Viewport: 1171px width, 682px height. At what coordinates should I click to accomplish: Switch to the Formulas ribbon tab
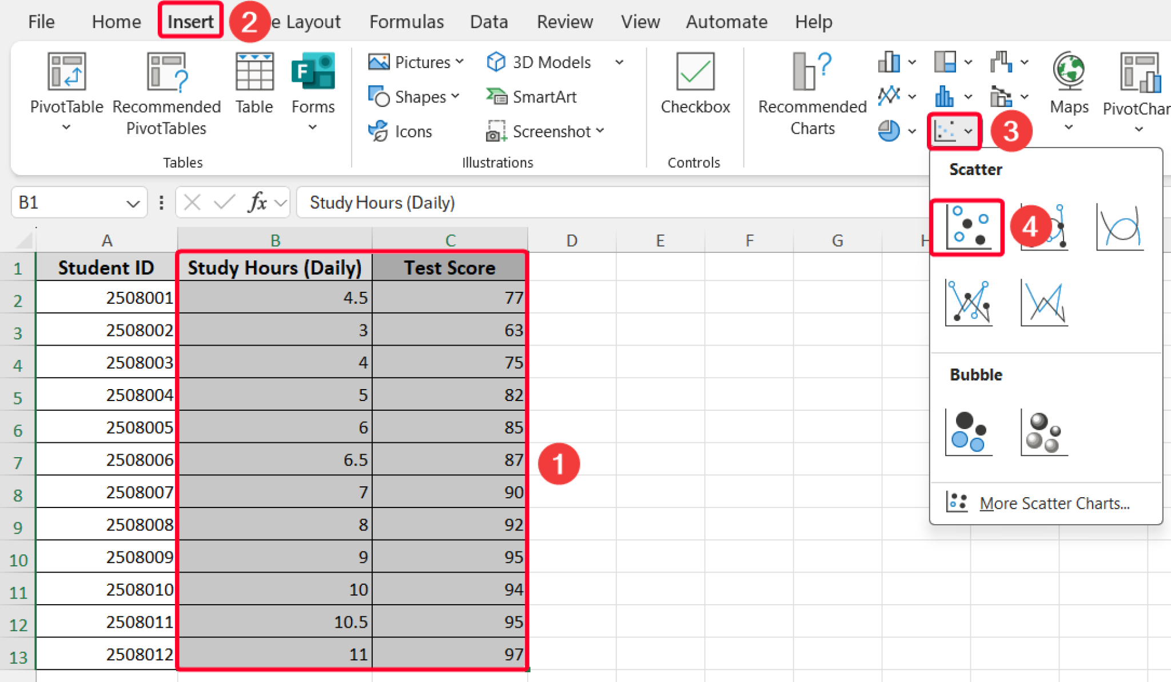pyautogui.click(x=407, y=21)
